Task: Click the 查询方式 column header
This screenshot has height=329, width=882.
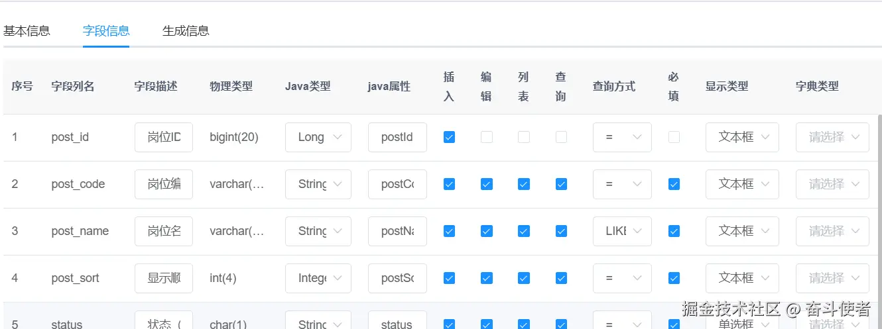Action: [x=614, y=86]
